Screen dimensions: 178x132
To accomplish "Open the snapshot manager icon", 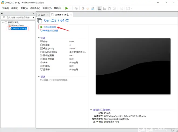I will 93,8.
